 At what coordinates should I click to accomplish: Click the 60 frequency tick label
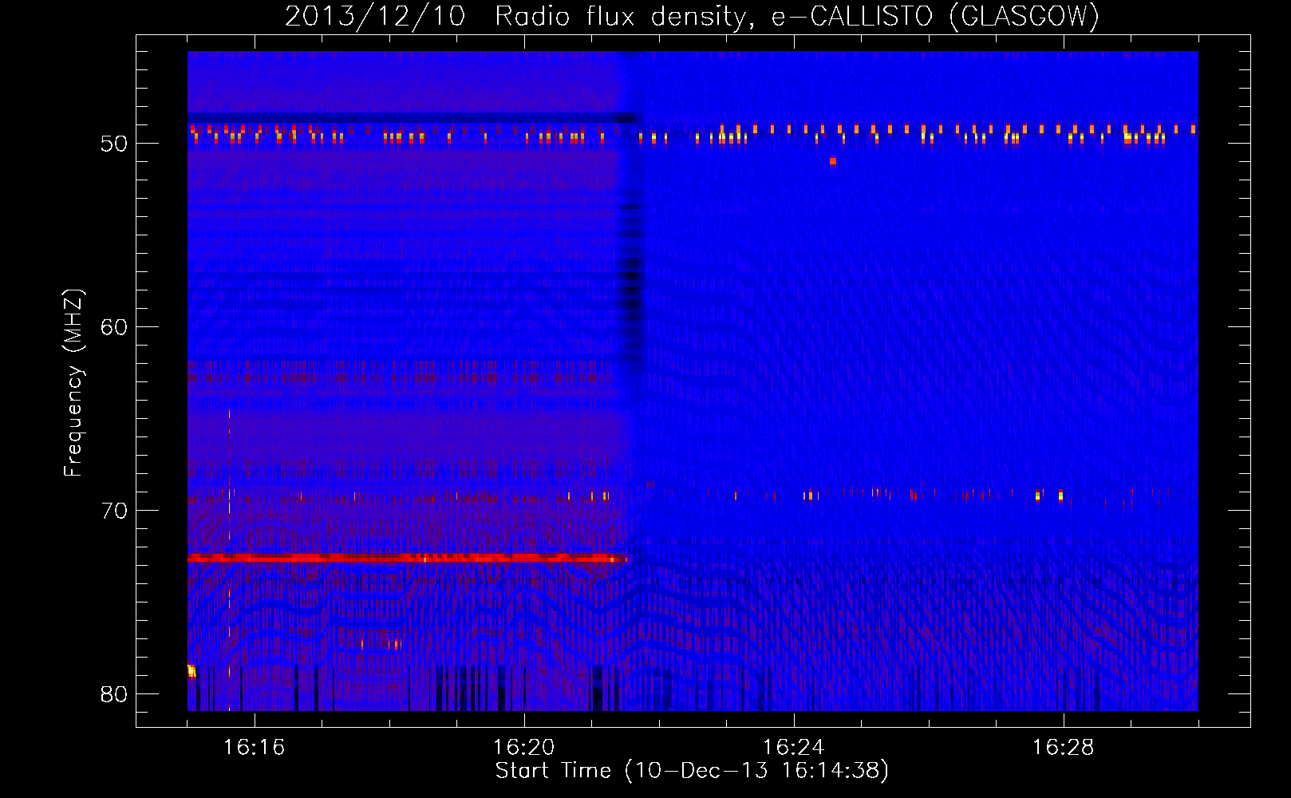[x=114, y=327]
